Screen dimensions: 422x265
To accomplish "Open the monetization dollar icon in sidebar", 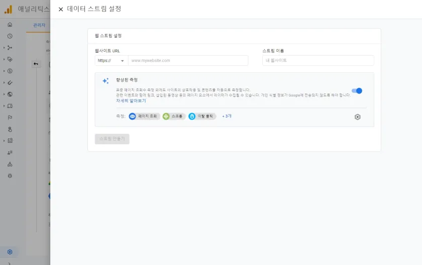I will 10,71.
